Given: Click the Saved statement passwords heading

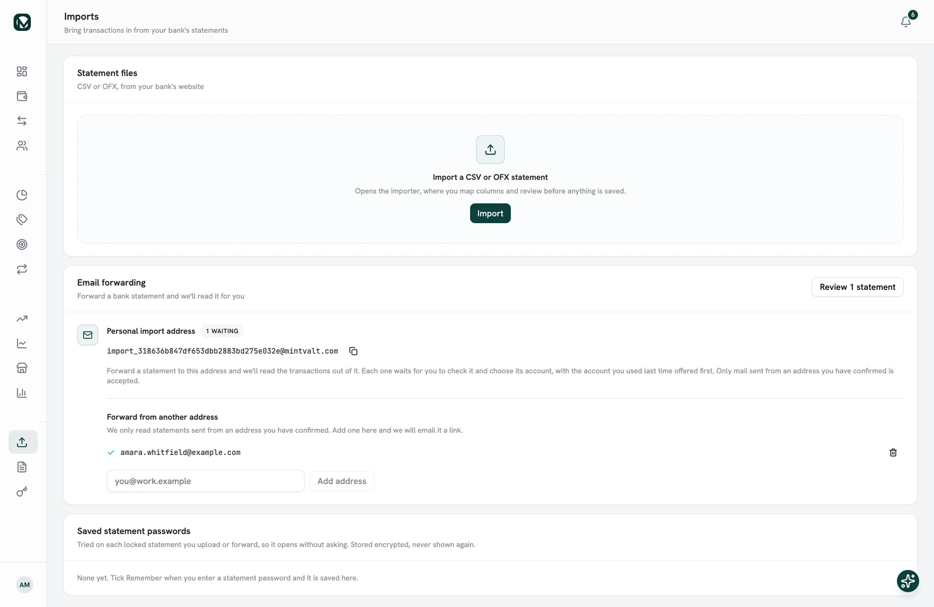Looking at the screenshot, I should 133,531.
